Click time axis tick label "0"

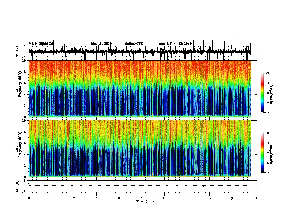(x=29, y=198)
